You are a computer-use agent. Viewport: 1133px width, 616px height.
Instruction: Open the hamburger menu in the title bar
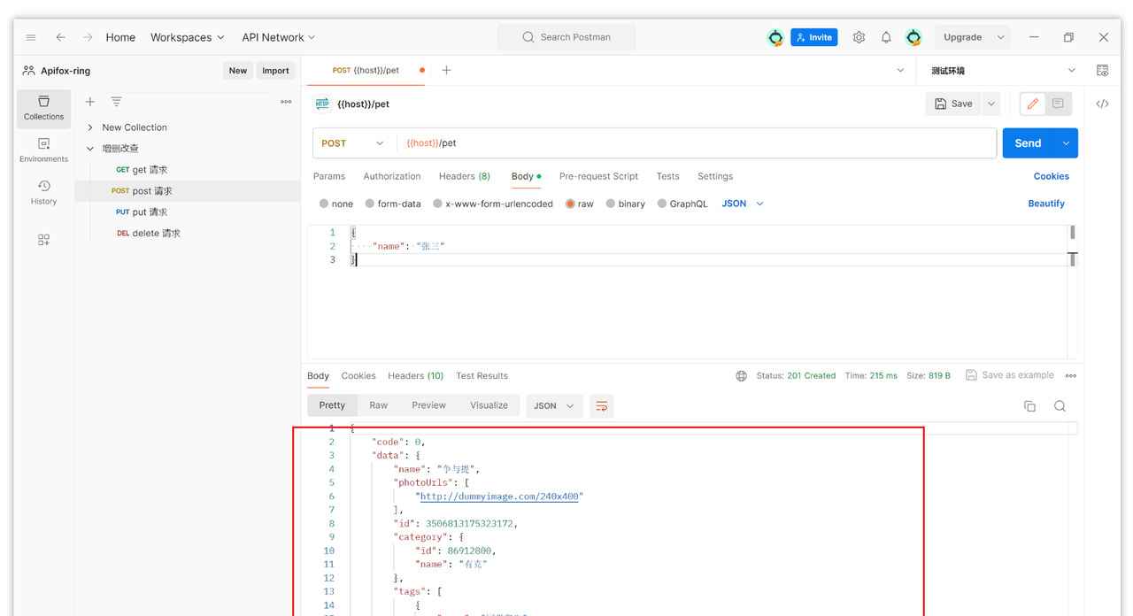[31, 37]
